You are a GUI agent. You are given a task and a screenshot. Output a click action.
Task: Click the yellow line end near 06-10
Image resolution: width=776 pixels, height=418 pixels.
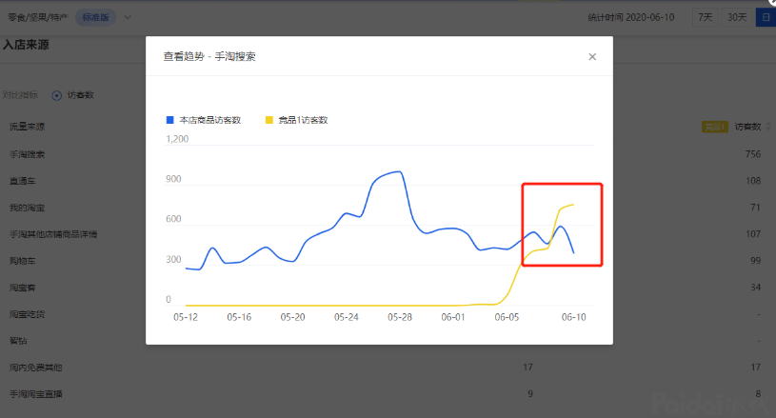click(x=572, y=205)
